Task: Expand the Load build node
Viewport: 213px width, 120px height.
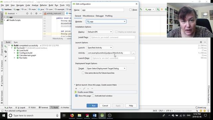Action: pos(15,50)
